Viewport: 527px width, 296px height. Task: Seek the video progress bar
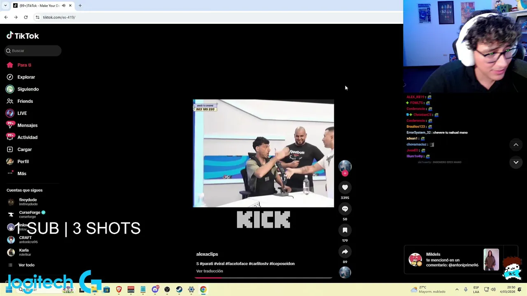(263, 277)
